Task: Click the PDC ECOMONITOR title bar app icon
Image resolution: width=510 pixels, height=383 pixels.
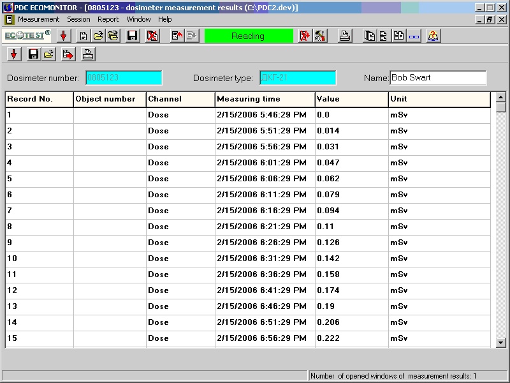Action: click(8, 8)
